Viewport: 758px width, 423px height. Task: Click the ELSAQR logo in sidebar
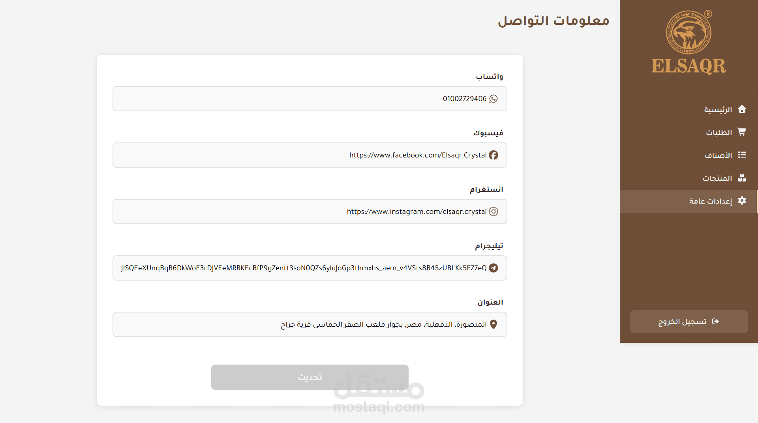(689, 42)
